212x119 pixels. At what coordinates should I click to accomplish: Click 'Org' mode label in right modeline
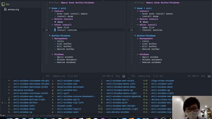(203, 76)
